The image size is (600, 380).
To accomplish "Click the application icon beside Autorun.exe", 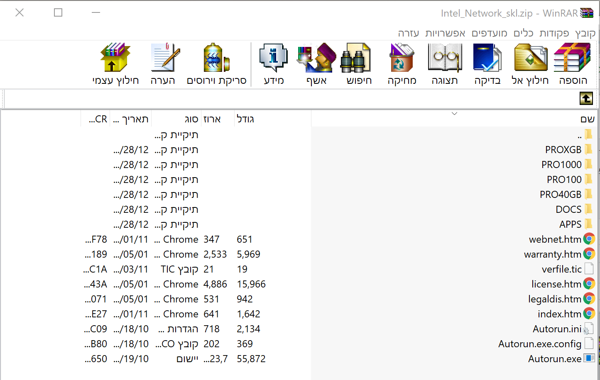I will [x=589, y=358].
